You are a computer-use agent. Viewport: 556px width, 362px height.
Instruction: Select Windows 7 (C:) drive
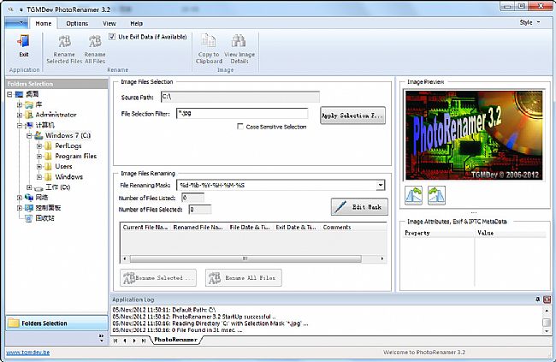point(68,135)
